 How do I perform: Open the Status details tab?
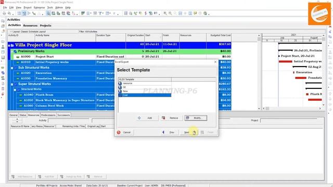click(22, 115)
